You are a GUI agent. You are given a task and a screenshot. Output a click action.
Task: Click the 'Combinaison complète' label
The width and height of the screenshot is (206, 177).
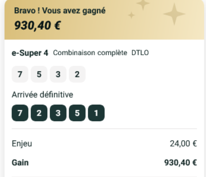pos(90,53)
